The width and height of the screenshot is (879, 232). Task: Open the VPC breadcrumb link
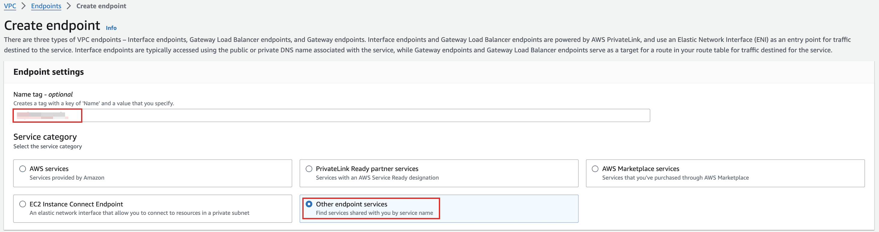pyautogui.click(x=10, y=6)
